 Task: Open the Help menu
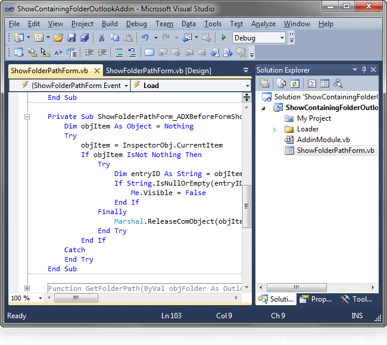point(326,24)
